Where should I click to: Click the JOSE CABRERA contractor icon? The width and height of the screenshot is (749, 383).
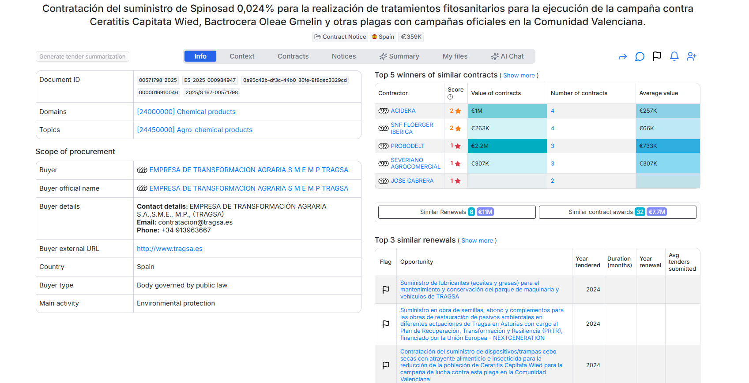[x=384, y=181]
